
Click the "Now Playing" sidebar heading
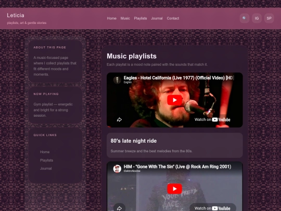click(46, 94)
